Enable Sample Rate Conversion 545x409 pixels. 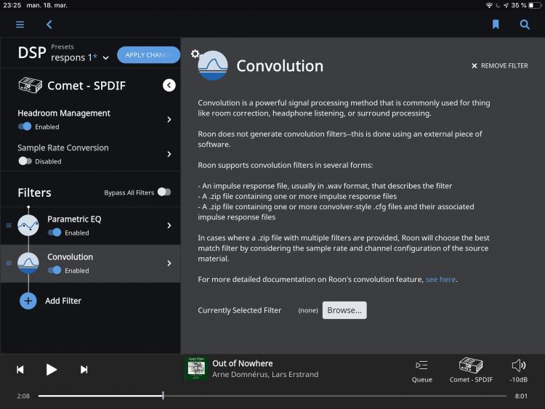[x=25, y=161]
